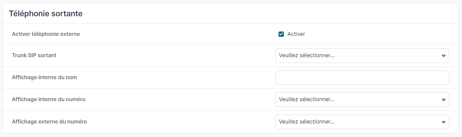The image size is (462, 137).
Task: Click the arrow icon for Affichage interne du numéro
Action: pyautogui.click(x=444, y=100)
